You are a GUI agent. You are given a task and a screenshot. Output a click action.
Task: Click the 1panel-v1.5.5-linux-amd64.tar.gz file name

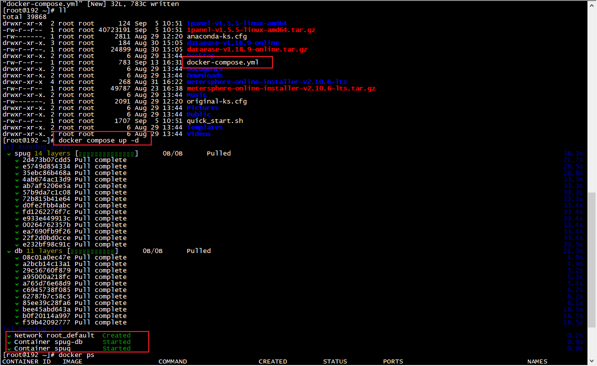(x=250, y=30)
